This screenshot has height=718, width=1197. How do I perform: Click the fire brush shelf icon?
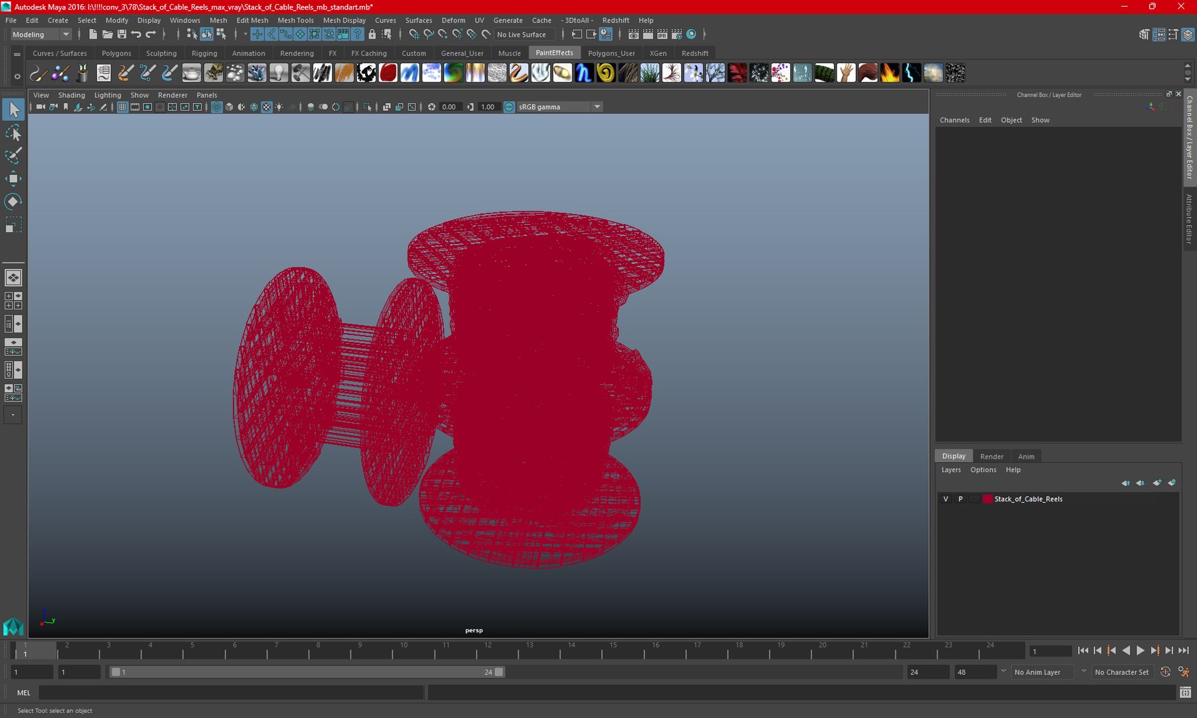tap(890, 72)
